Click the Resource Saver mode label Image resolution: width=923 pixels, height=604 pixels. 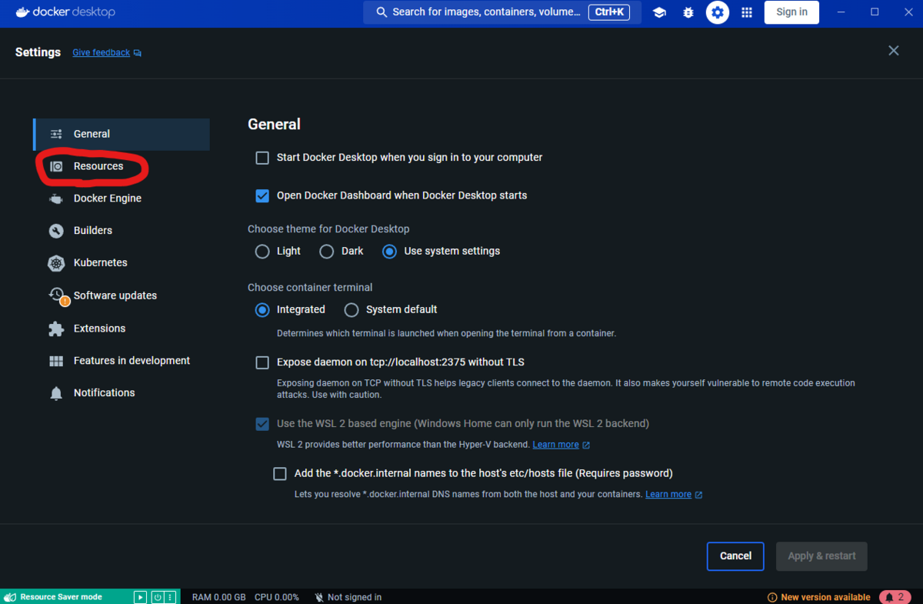[61, 597]
